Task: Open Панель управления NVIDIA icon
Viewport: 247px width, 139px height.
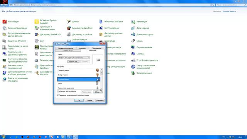Action: pos(37,47)
